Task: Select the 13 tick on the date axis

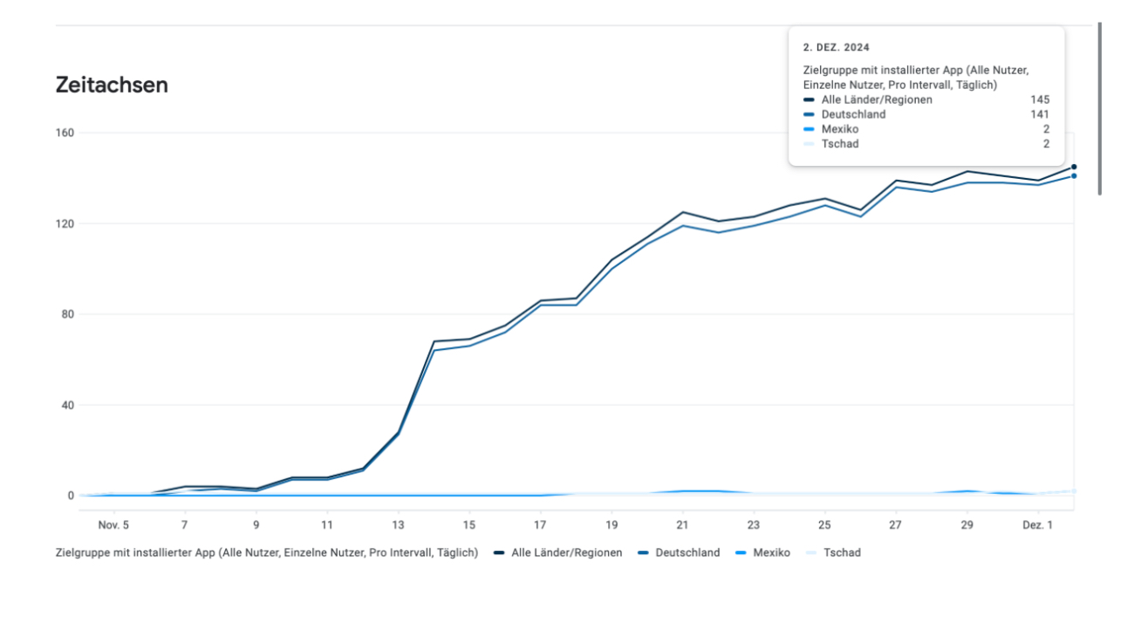Action: point(399,525)
